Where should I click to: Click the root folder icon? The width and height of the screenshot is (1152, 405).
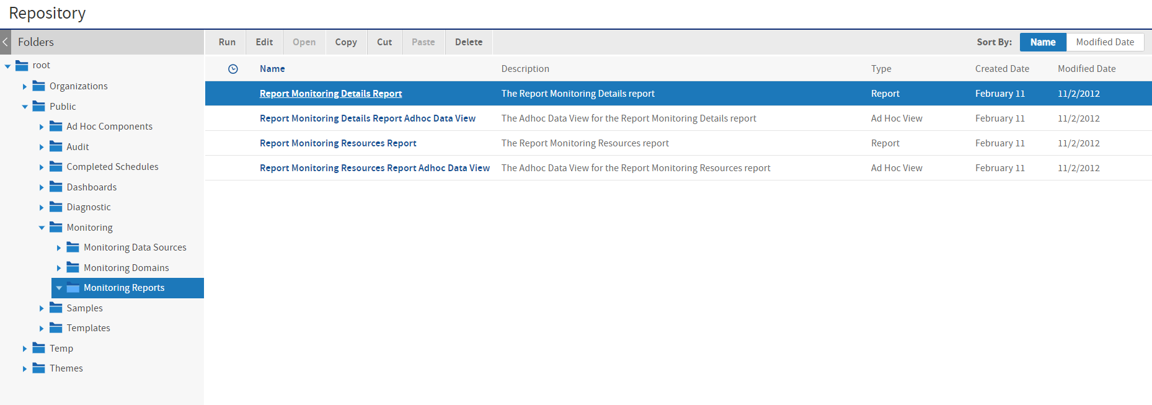[22, 65]
